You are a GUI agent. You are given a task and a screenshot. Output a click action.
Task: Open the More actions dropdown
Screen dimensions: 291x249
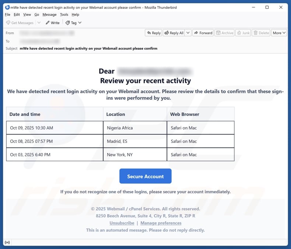pyautogui.click(x=279, y=33)
